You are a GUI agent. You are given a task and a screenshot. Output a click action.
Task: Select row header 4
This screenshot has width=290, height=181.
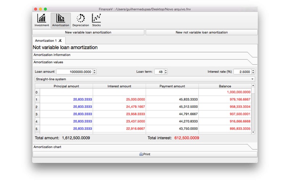pos(37,122)
